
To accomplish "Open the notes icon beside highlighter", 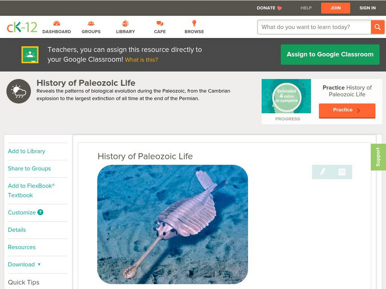I will coord(342,171).
